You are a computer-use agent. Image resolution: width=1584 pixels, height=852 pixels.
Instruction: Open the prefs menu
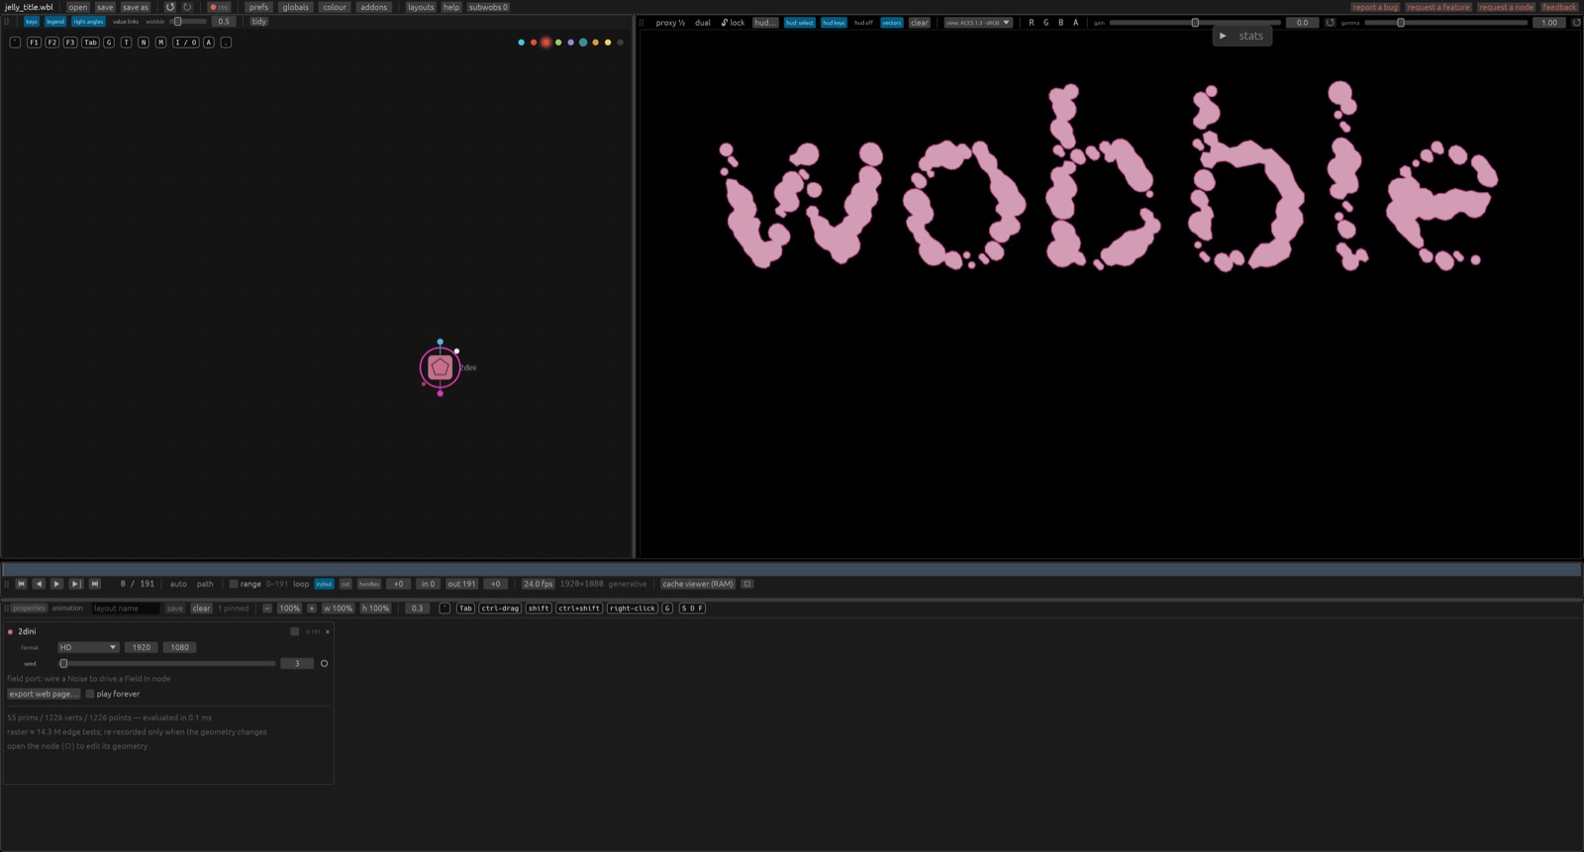[x=258, y=7]
